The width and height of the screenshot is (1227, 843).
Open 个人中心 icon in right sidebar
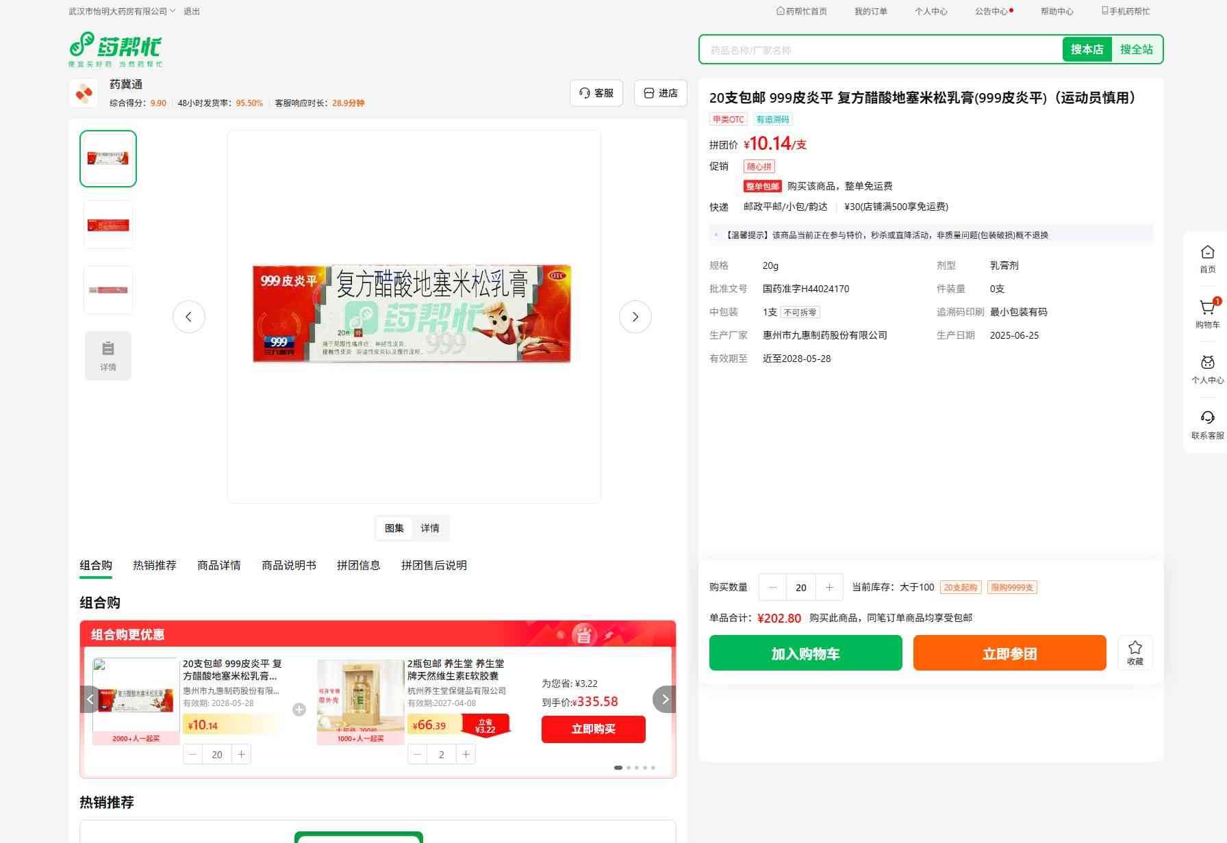1207,363
